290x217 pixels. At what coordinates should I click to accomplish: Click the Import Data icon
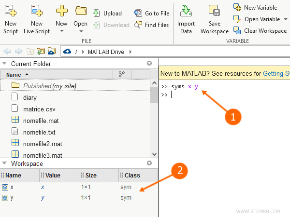186,12
